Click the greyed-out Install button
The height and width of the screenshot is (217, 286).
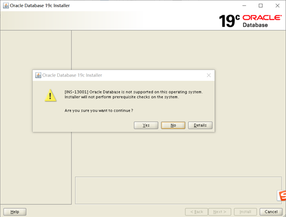245,212
